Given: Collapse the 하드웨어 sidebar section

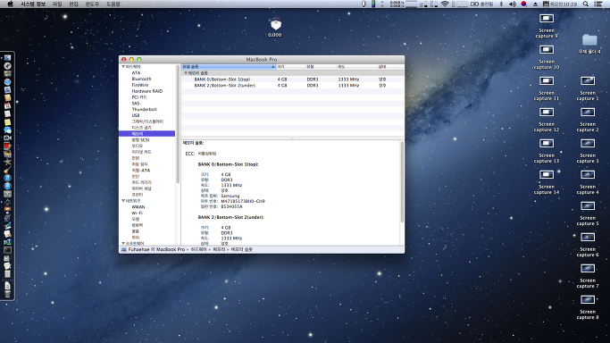Looking at the screenshot, I should (x=123, y=66).
